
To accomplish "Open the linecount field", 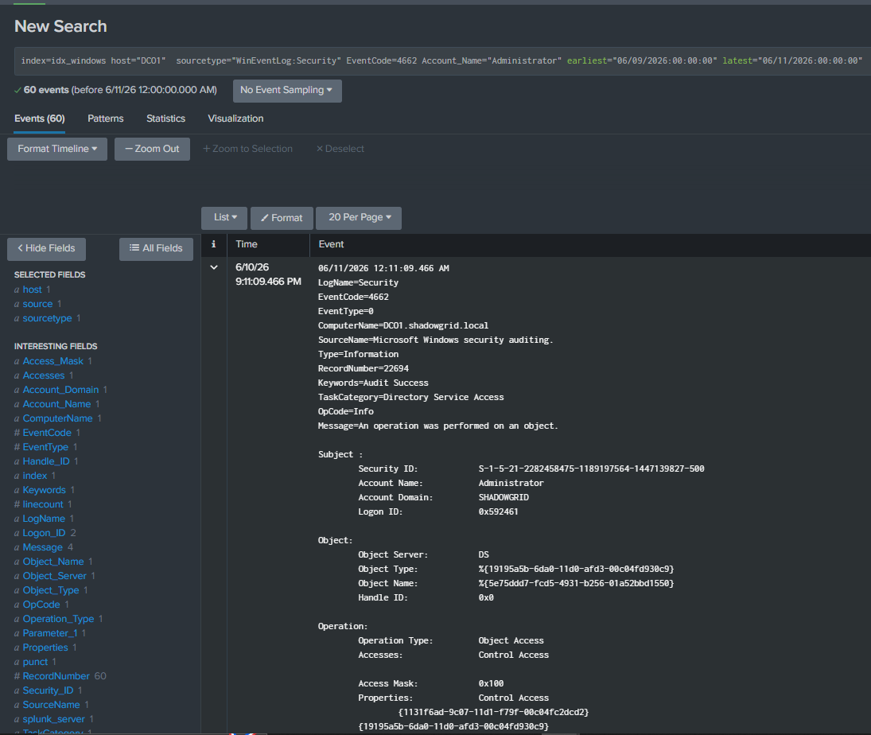I will coord(43,504).
